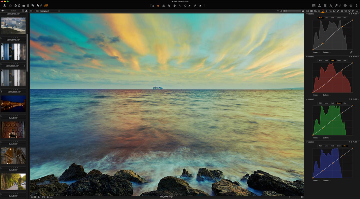The width and height of the screenshot is (360, 199).
Task: Click the trash delete icon
Action: pyautogui.click(x=28, y=5)
